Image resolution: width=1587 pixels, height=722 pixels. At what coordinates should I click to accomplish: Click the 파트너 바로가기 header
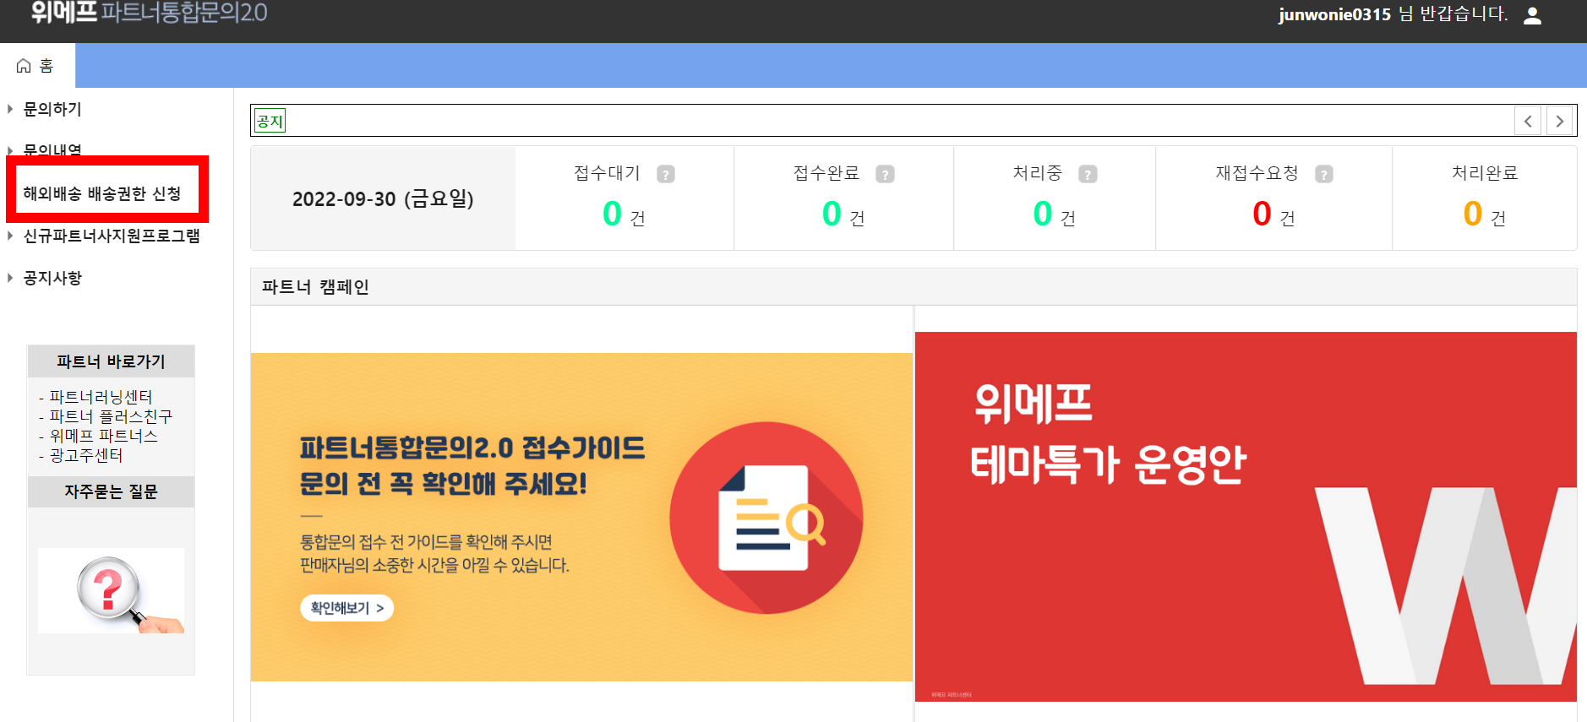111,361
